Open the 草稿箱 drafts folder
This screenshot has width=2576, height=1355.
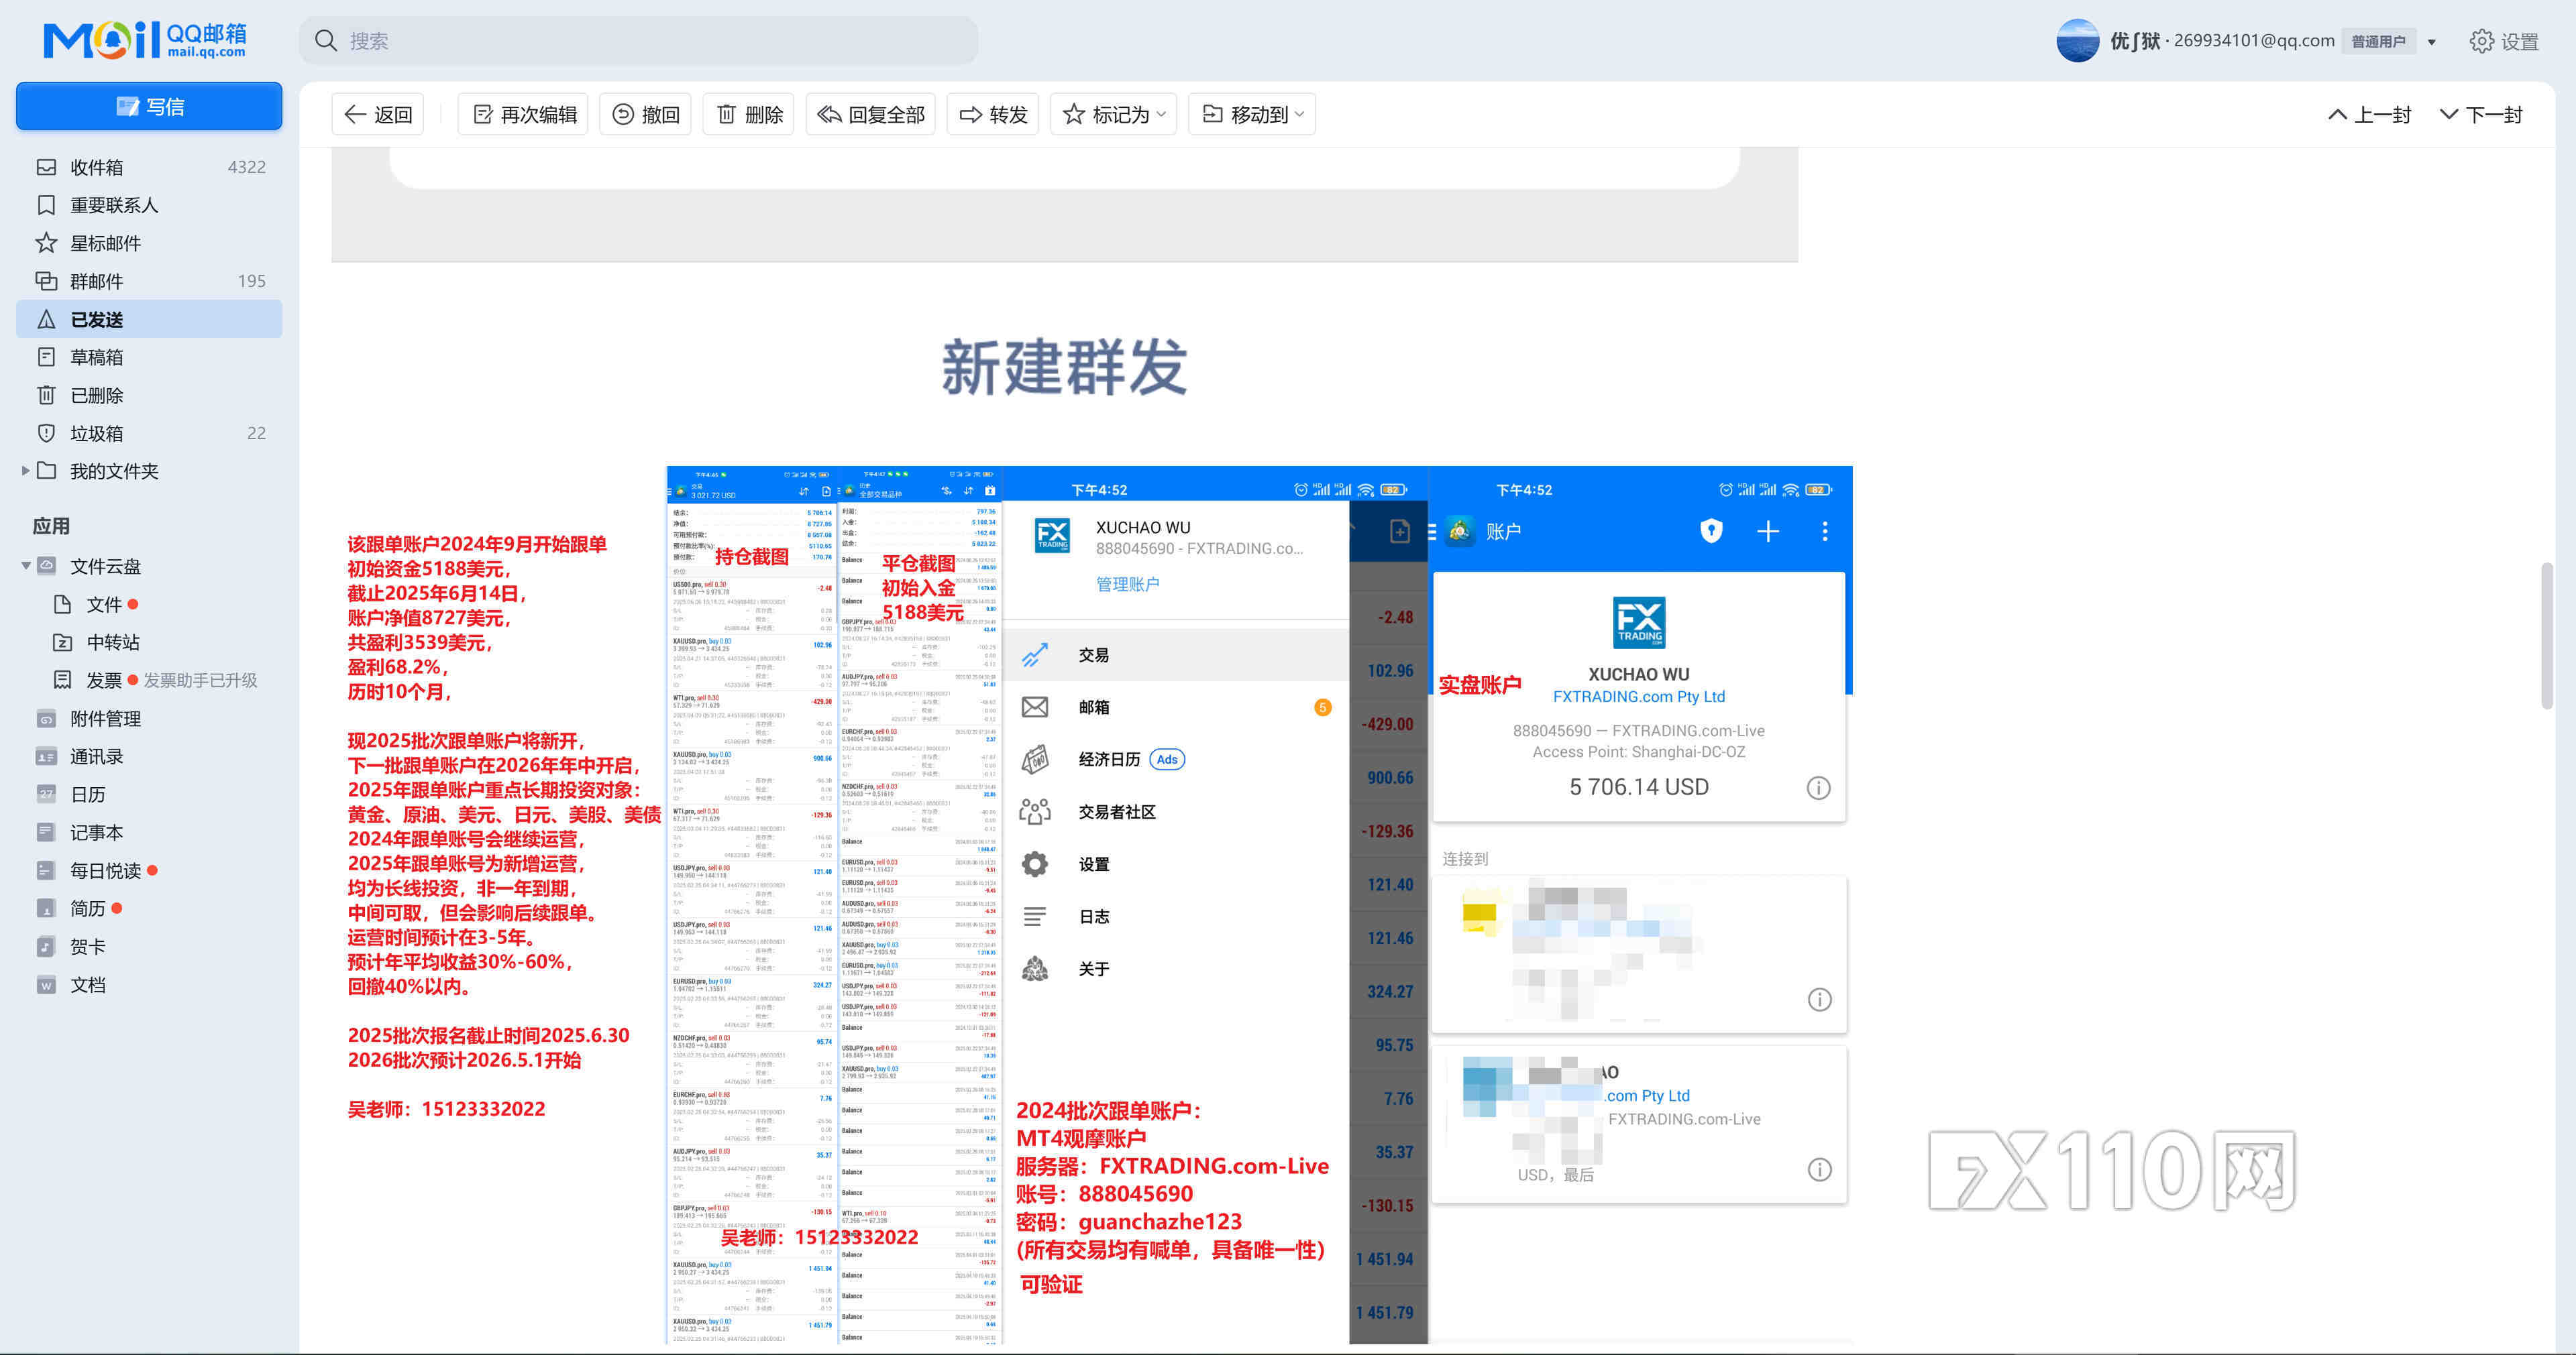click(149, 357)
